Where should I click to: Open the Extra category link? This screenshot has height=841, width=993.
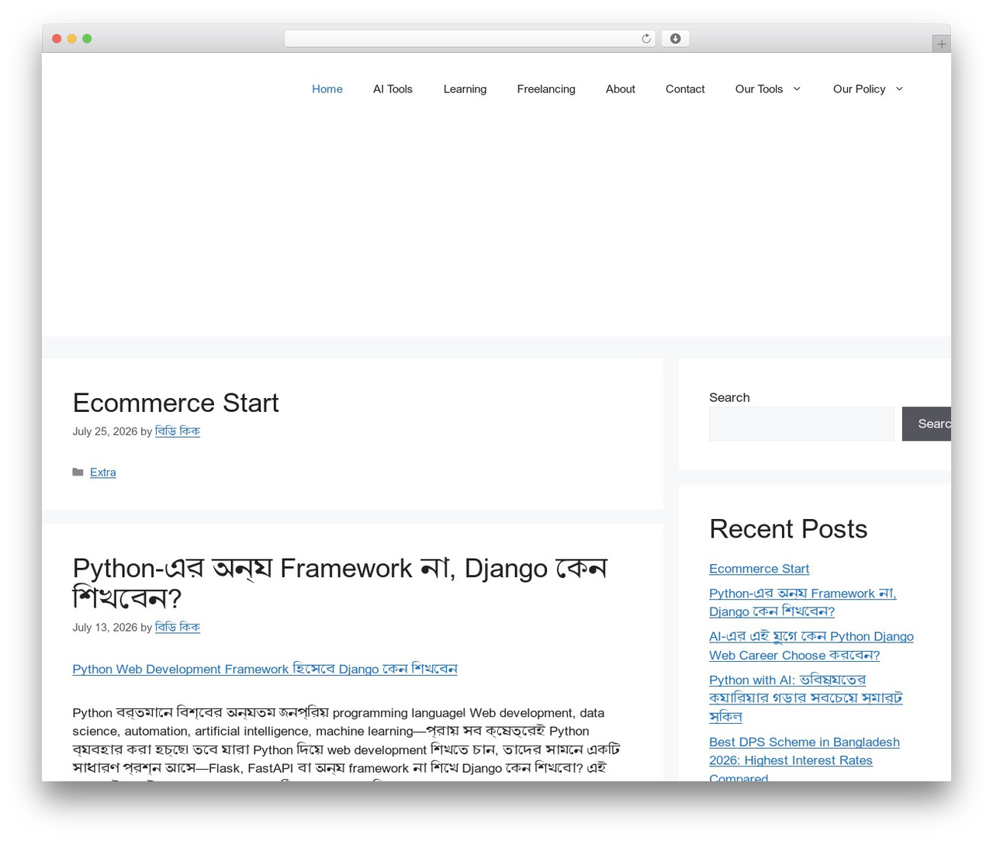click(x=103, y=472)
